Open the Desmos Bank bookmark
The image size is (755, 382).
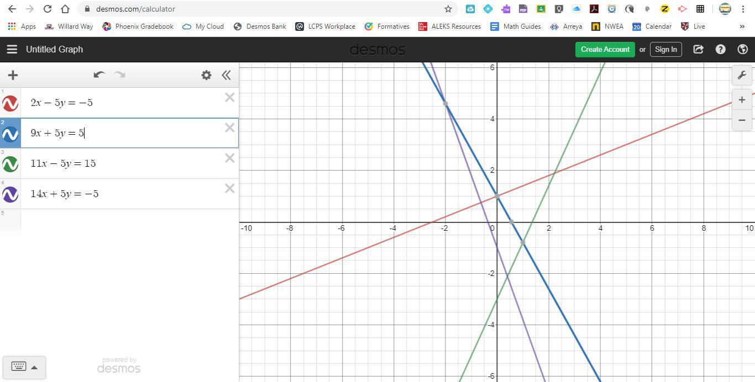coord(260,26)
